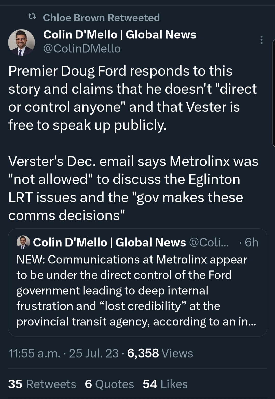Click the author name inside the quoted tweet
The width and height of the screenshot is (275, 399).
click(x=109, y=242)
